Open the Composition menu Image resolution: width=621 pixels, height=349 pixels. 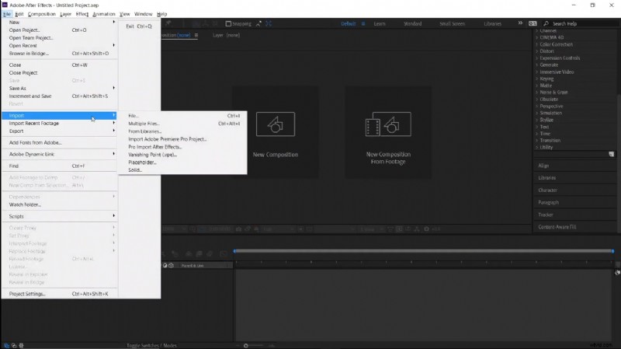(42, 14)
